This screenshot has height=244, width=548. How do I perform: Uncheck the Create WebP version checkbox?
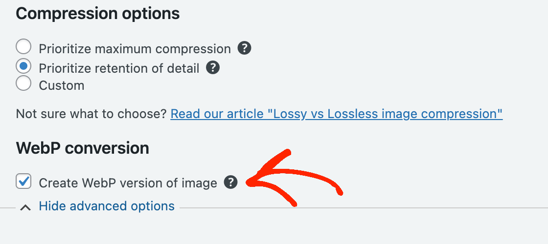point(23,182)
